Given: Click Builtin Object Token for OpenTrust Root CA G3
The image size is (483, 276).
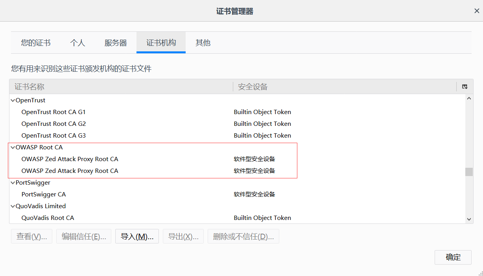Looking at the screenshot, I should pos(262,136).
